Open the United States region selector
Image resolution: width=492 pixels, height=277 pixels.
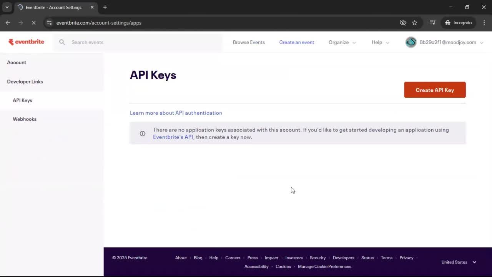click(x=459, y=262)
